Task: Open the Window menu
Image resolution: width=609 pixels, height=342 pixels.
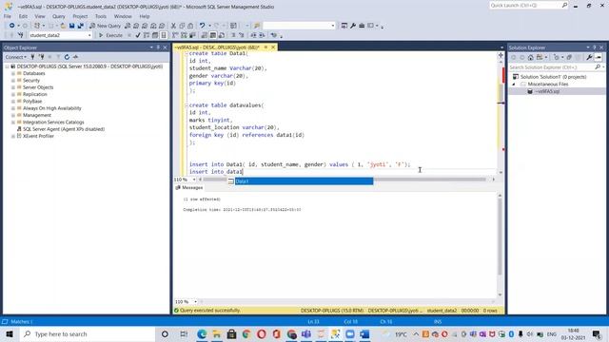Action: [x=123, y=16]
